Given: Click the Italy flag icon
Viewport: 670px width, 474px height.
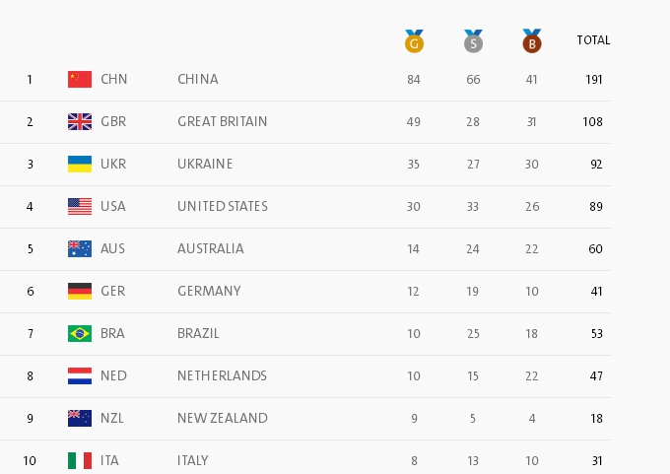Looking at the screenshot, I should pyautogui.click(x=80, y=460).
